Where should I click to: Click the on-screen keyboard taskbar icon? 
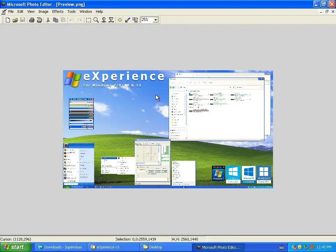[282, 247]
